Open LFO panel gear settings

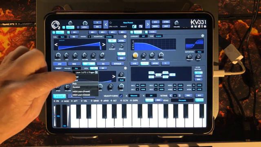coord(125,68)
